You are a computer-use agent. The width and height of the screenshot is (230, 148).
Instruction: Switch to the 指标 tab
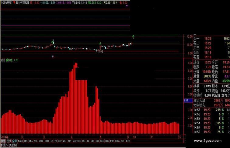tap(3, 141)
